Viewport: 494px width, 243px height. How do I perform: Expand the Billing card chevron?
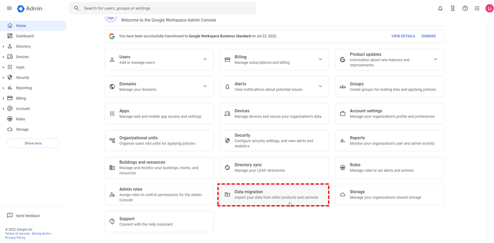tap(320, 59)
